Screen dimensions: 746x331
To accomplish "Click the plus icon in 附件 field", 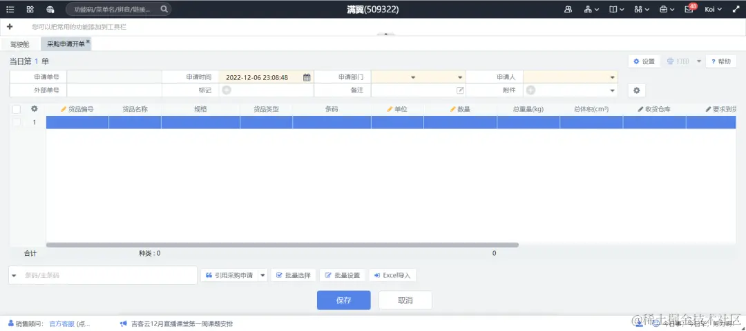I will pyautogui.click(x=531, y=90).
